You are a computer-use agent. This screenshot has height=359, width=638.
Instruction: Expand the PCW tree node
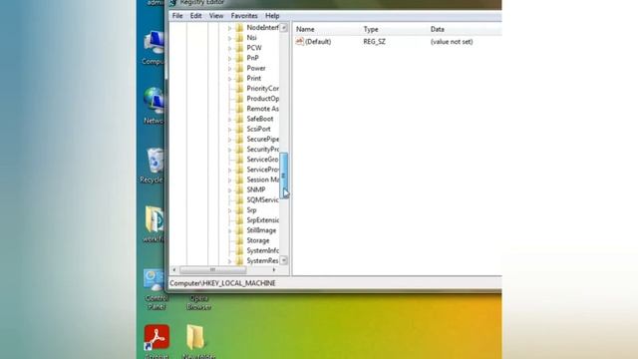click(x=229, y=49)
